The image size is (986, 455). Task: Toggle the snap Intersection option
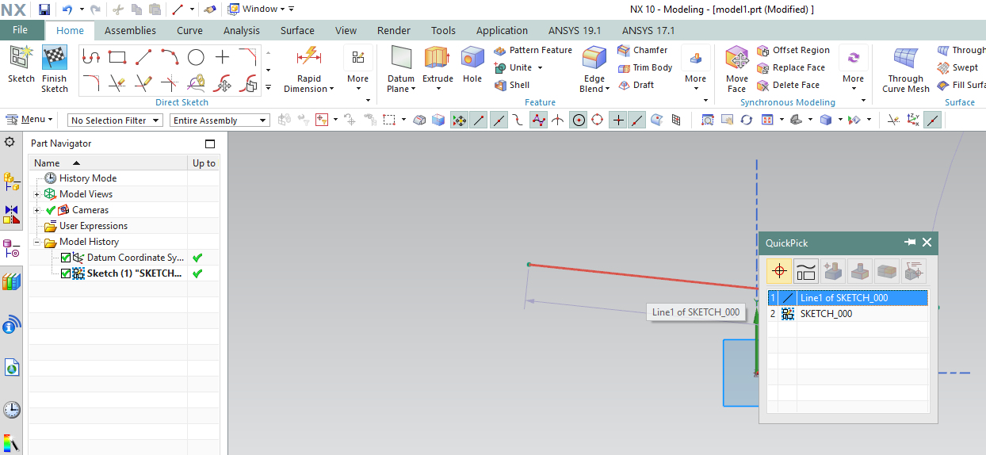click(558, 120)
